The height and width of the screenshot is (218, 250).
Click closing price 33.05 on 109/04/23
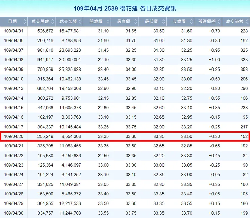(x=186, y=165)
